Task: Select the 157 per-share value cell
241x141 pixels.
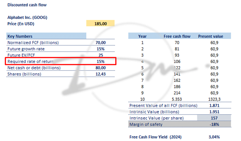Action: coord(214,118)
